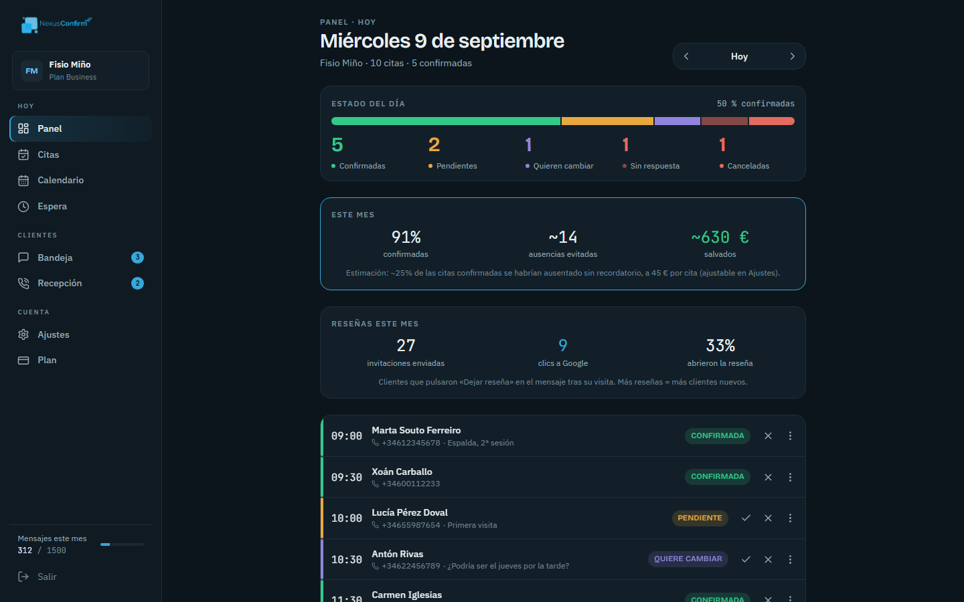This screenshot has height=602, width=964.
Task: Click the Recepción phone icon
Action: 23,283
